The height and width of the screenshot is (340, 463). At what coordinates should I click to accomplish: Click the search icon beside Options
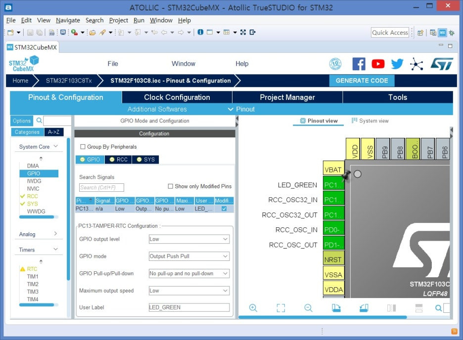pos(39,120)
